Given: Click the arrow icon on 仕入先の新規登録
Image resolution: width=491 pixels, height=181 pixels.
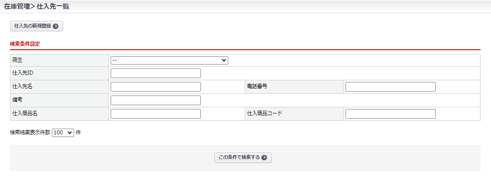Looking at the screenshot, I should [x=55, y=26].
